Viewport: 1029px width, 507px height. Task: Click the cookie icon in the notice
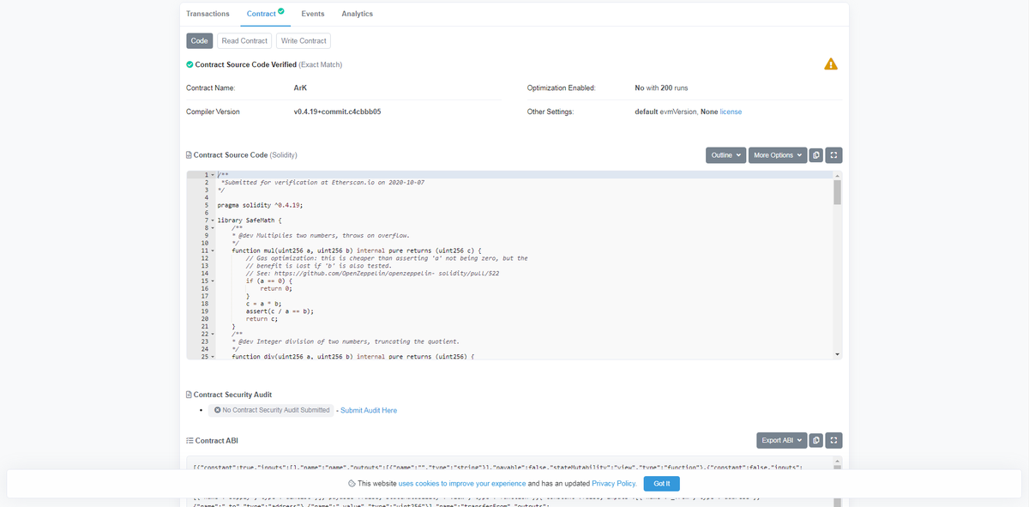coord(352,484)
